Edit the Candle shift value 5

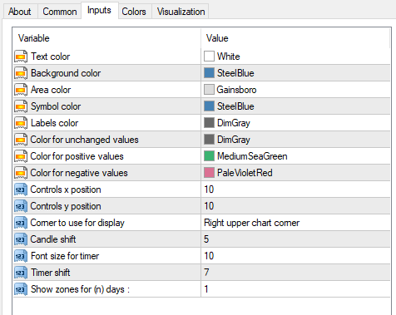click(x=295, y=239)
